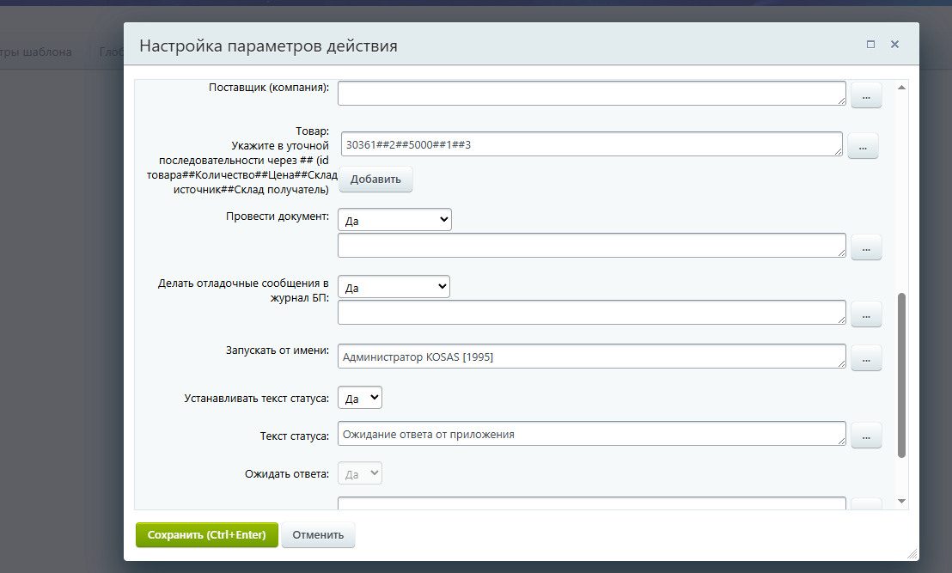This screenshot has width=952, height=573.
Task: Open the Провести документ dropdown
Action: point(394,220)
